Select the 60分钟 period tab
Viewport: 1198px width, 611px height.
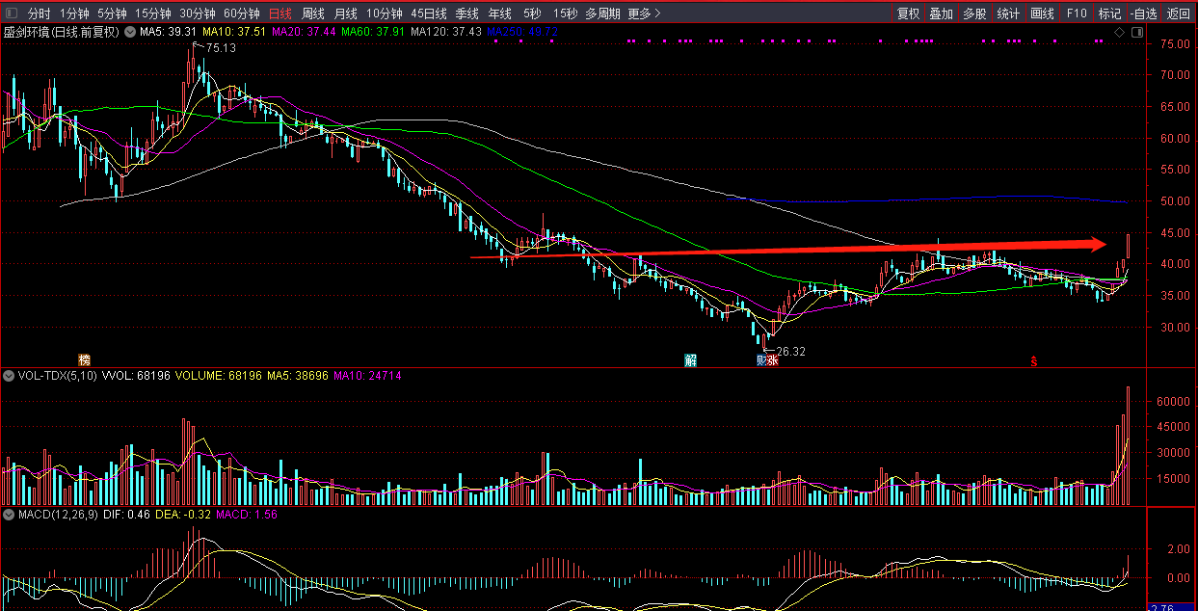(241, 13)
